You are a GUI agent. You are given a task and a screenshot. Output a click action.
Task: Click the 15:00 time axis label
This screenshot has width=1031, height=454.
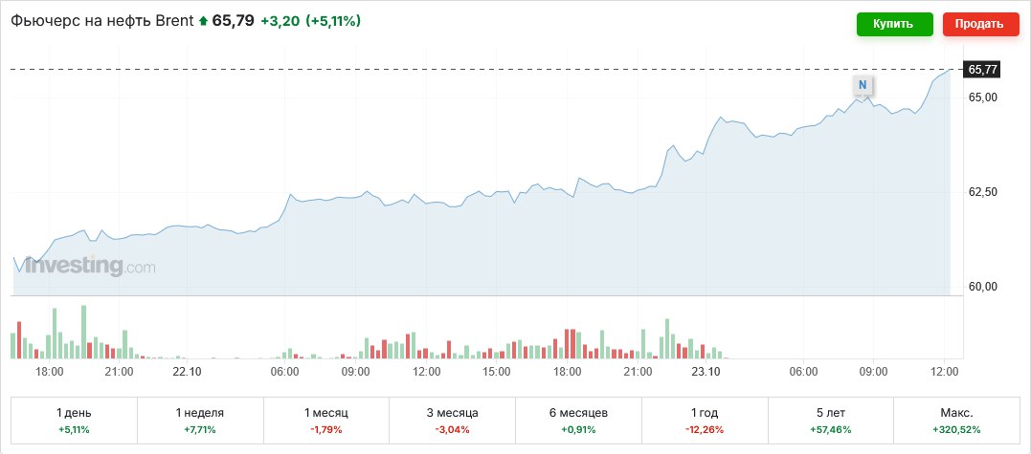click(497, 371)
